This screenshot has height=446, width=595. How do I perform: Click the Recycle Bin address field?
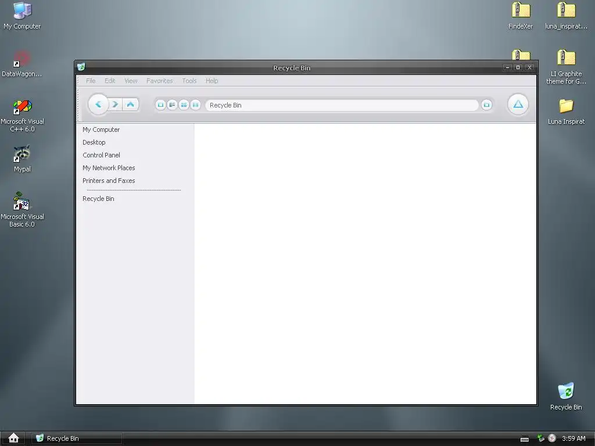tap(342, 105)
